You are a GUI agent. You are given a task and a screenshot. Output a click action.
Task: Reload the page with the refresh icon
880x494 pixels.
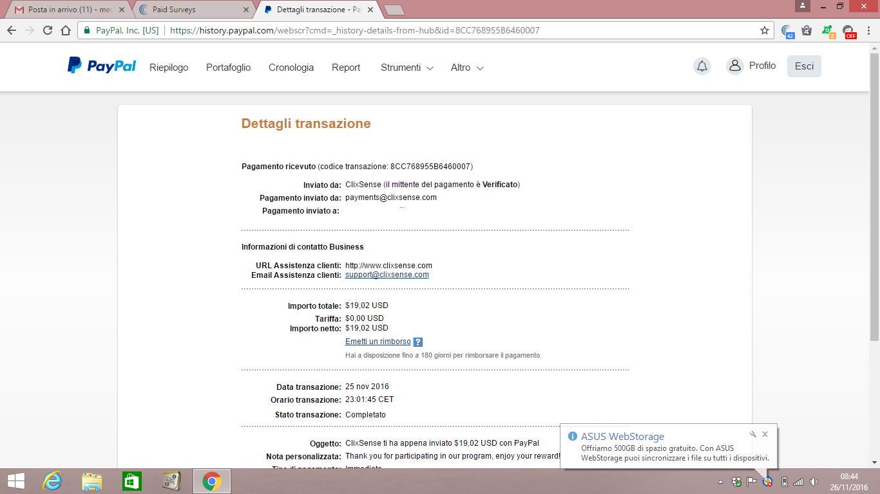click(48, 30)
